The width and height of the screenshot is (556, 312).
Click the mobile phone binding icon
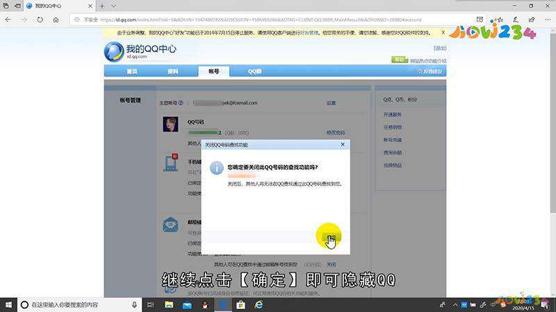(x=170, y=163)
